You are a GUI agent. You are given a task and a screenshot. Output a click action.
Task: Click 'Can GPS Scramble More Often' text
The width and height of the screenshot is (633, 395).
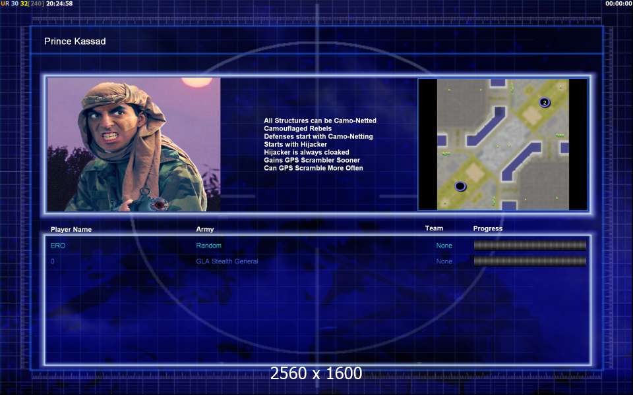coord(313,168)
